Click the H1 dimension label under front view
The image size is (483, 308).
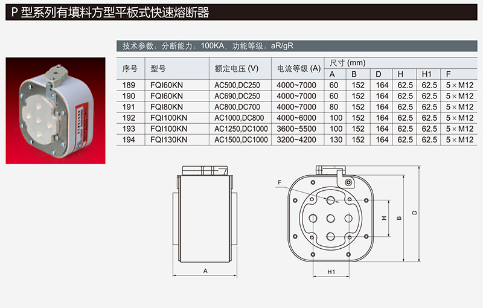click(331, 272)
